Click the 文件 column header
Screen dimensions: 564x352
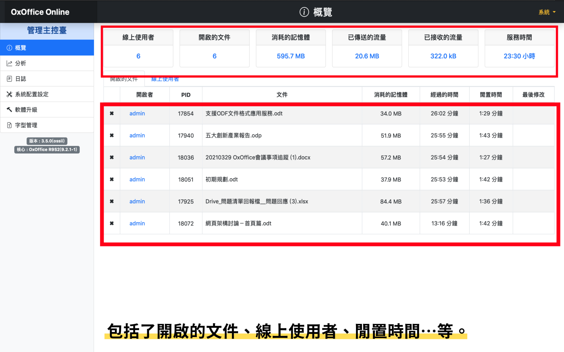tap(282, 95)
